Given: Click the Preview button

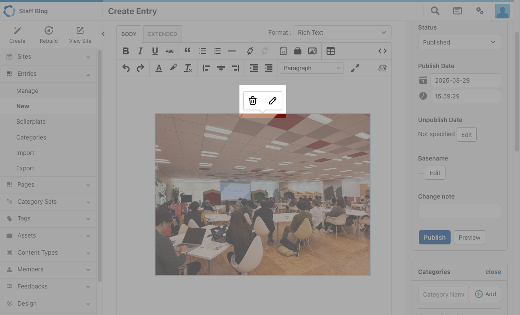Looking at the screenshot, I should pyautogui.click(x=469, y=238).
